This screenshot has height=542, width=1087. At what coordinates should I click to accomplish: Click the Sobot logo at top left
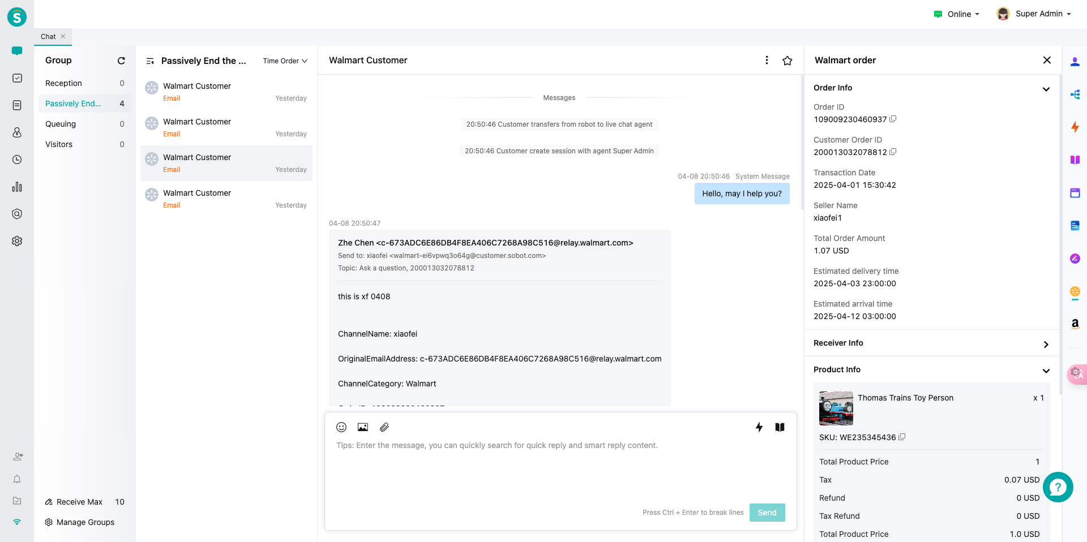[17, 17]
